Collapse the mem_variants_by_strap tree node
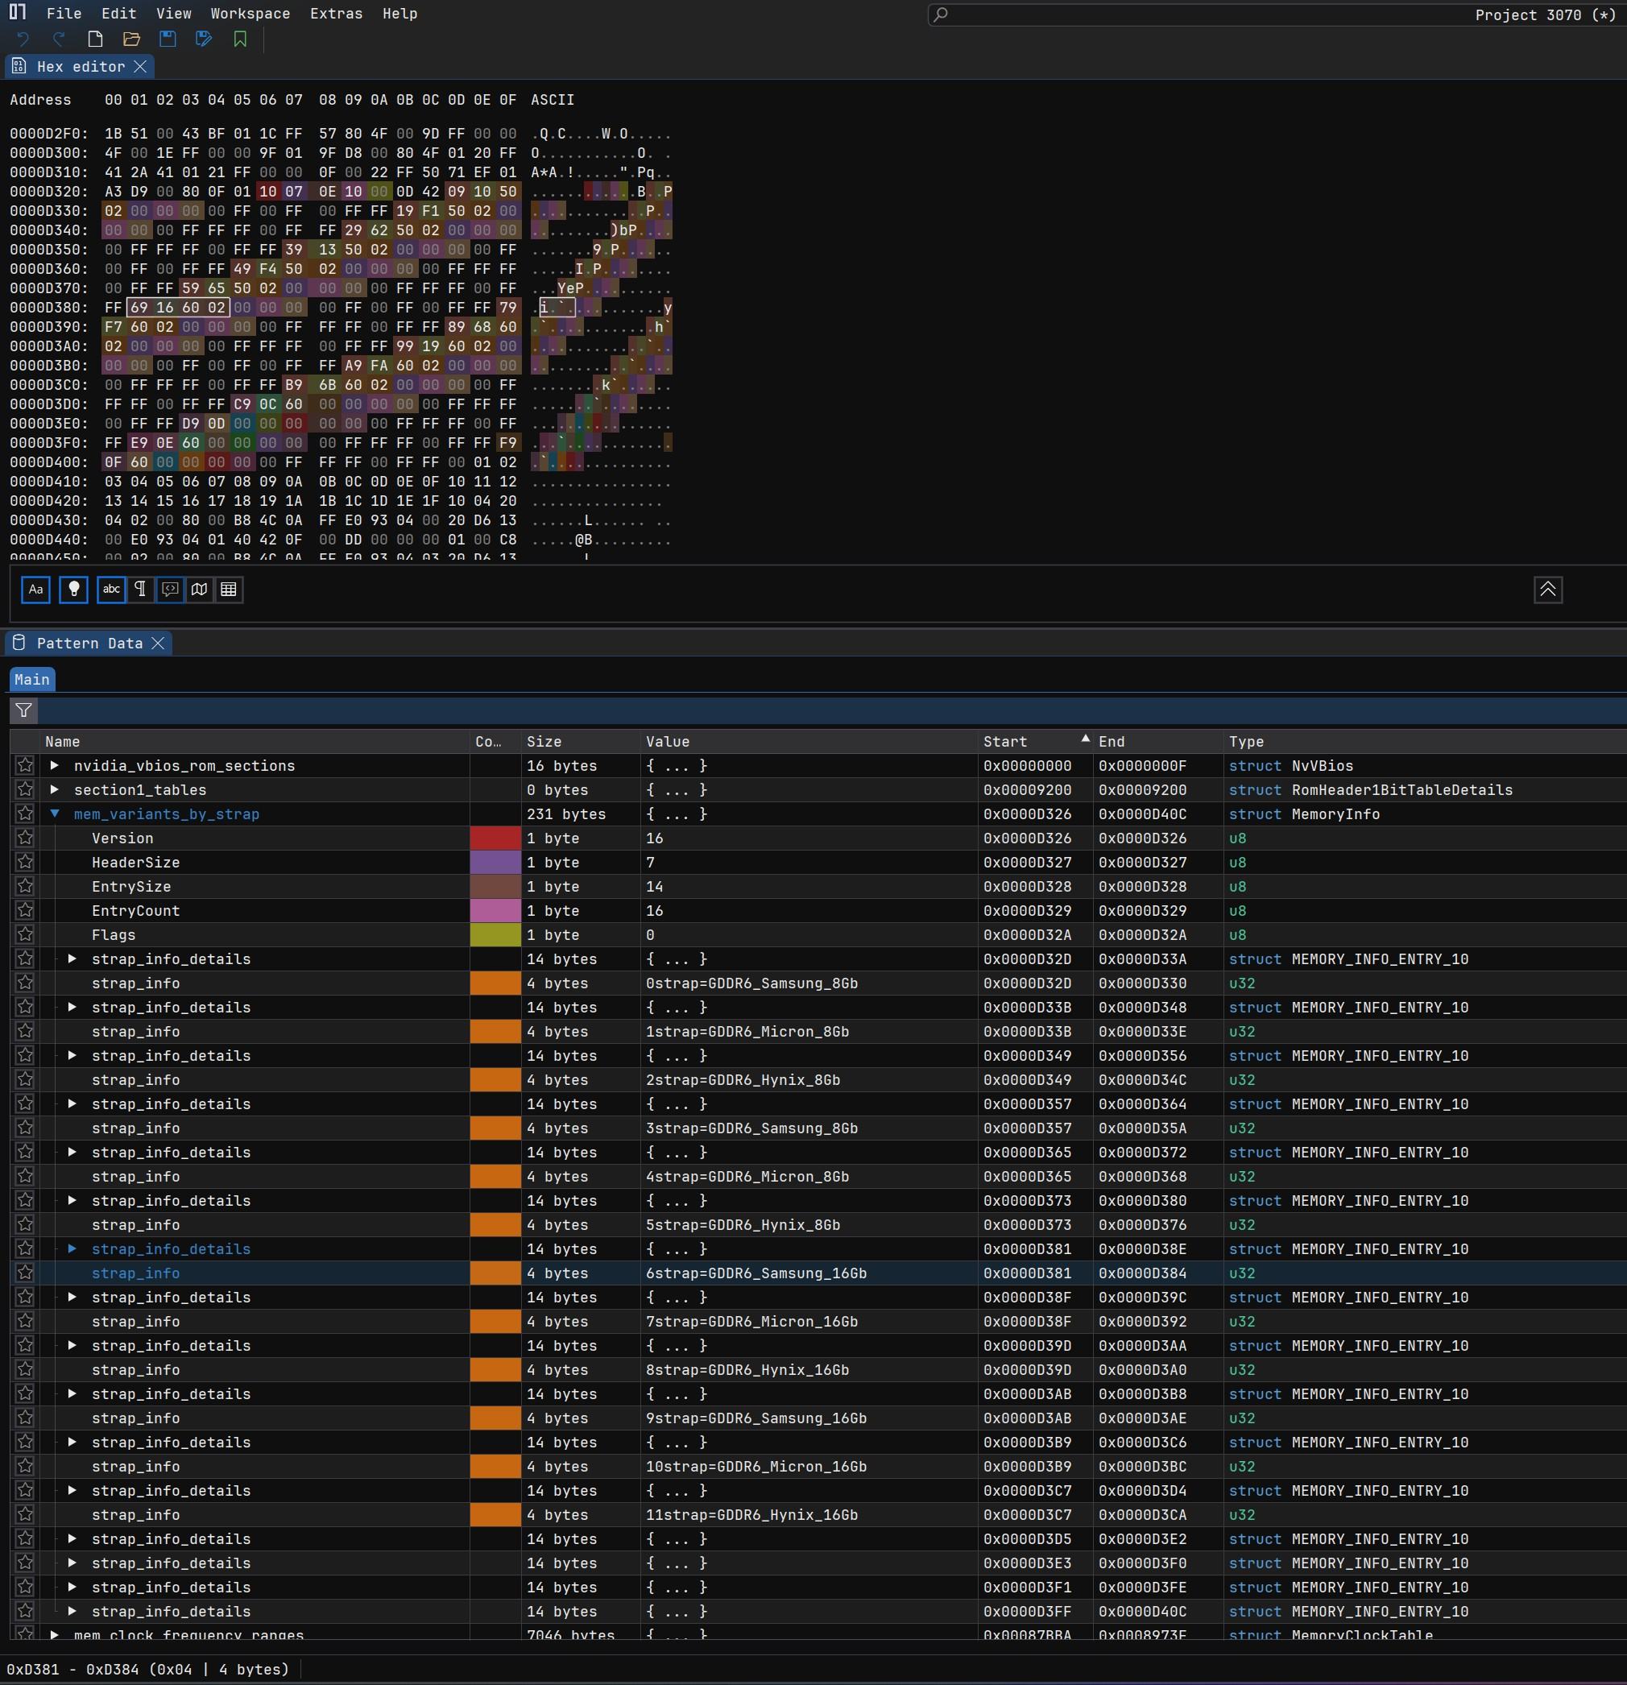The width and height of the screenshot is (1627, 1685). (x=55, y=814)
